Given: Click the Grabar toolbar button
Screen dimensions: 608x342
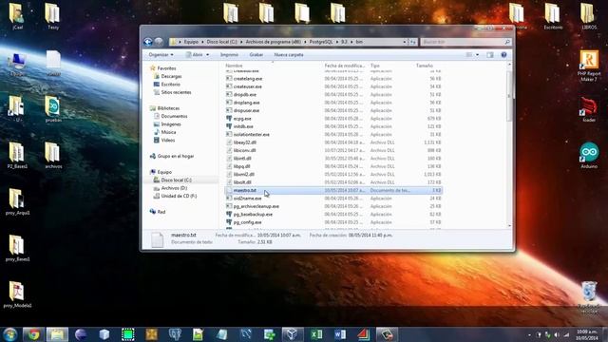Looking at the screenshot, I should (x=256, y=55).
